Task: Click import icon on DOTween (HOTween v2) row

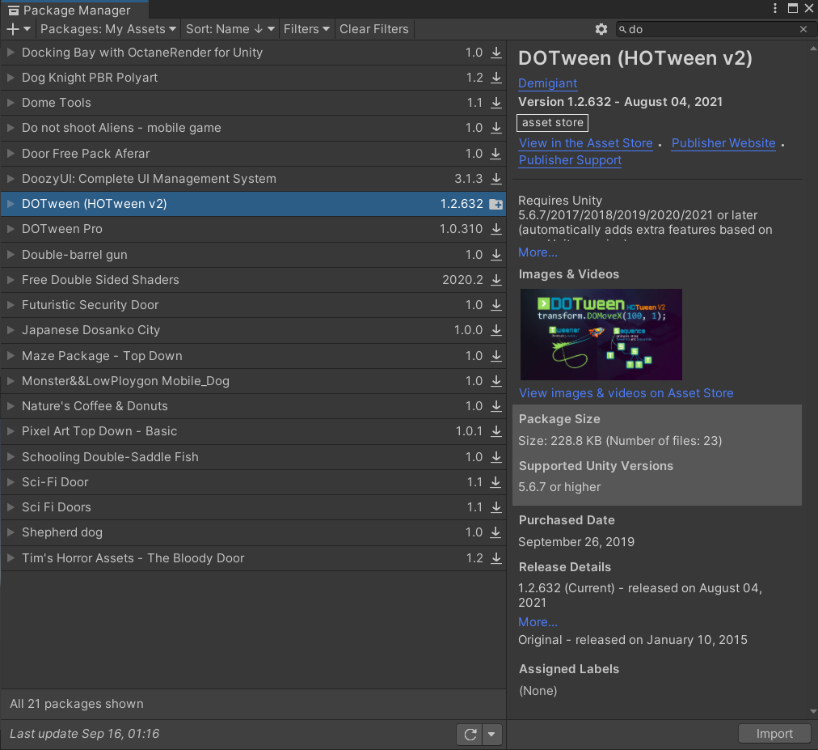Action: click(496, 204)
